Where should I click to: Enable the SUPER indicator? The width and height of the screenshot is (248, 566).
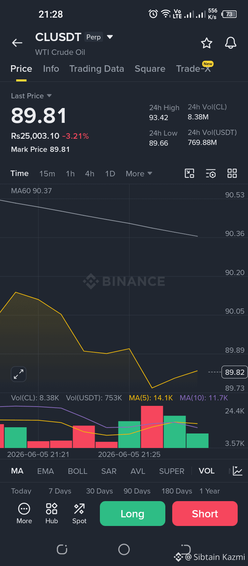click(x=172, y=471)
